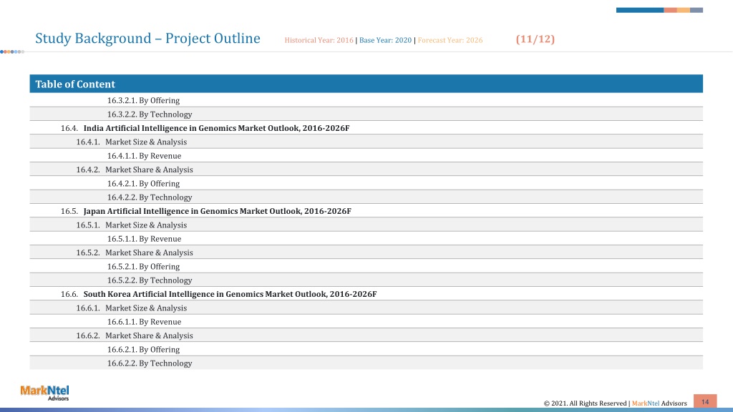Image resolution: width=733 pixels, height=412 pixels.
Task: Select row 16.6.2.1. By Offering
Action: (x=366, y=349)
